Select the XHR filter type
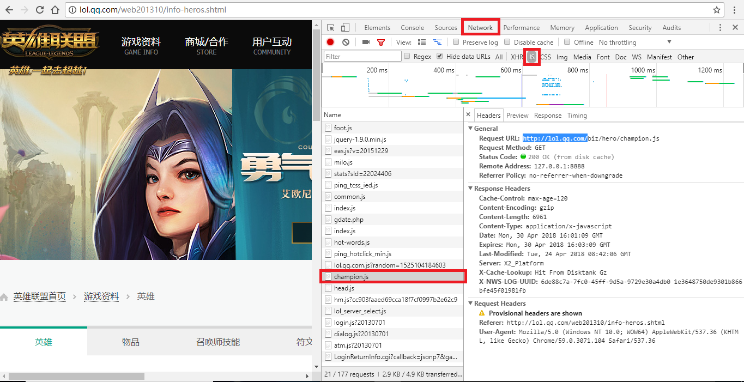744x382 pixels. coord(517,57)
